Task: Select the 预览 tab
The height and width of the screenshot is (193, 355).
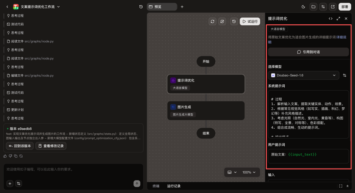Action: click(161, 7)
